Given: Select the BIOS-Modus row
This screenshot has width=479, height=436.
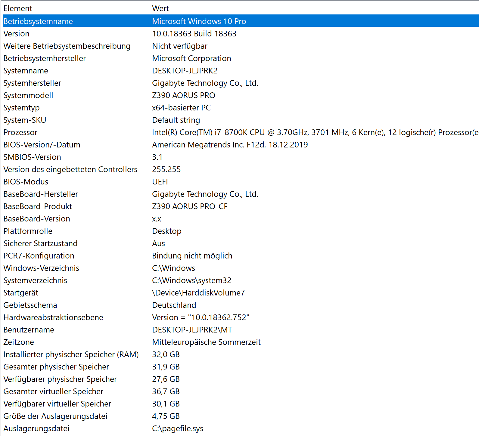Looking at the screenshot, I should pos(241,182).
